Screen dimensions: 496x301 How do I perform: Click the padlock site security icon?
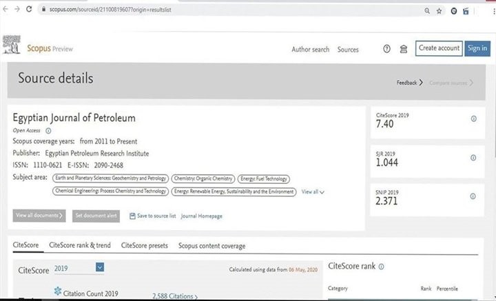pos(43,10)
